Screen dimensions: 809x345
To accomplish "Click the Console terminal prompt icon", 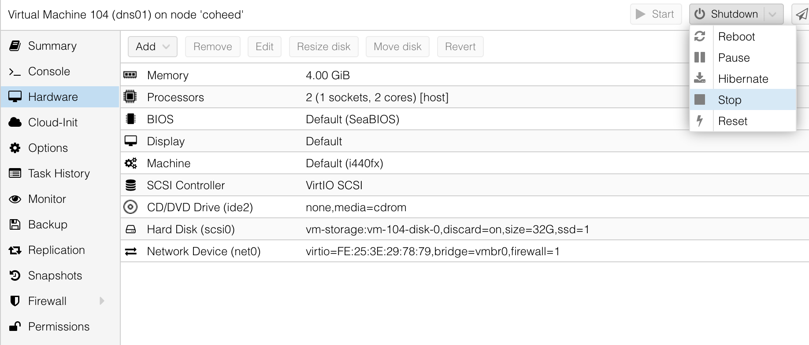I will tap(15, 71).
